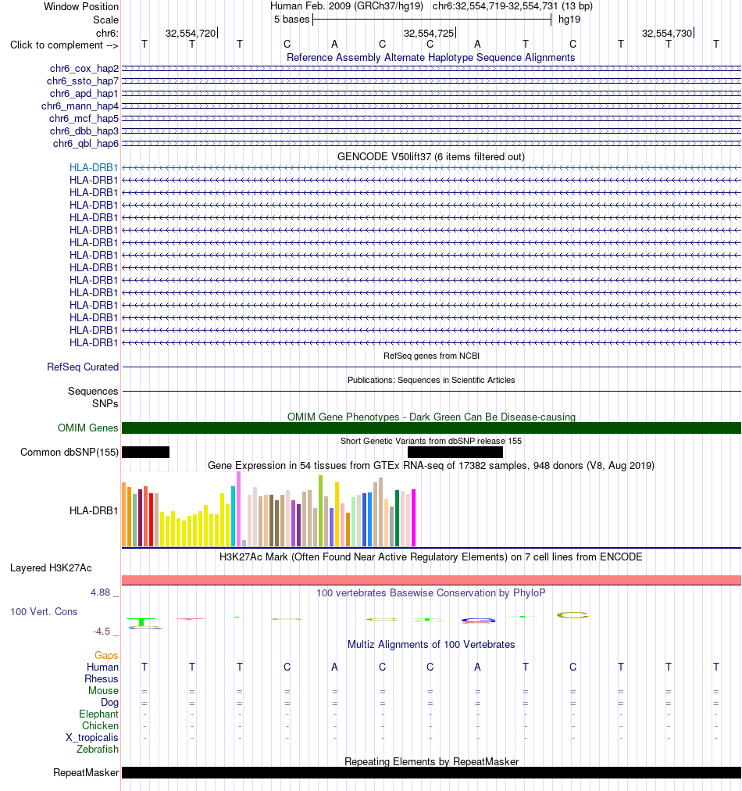This screenshot has height=791, width=742.
Task: Select the Mouse alignment row label
Action: (x=103, y=691)
